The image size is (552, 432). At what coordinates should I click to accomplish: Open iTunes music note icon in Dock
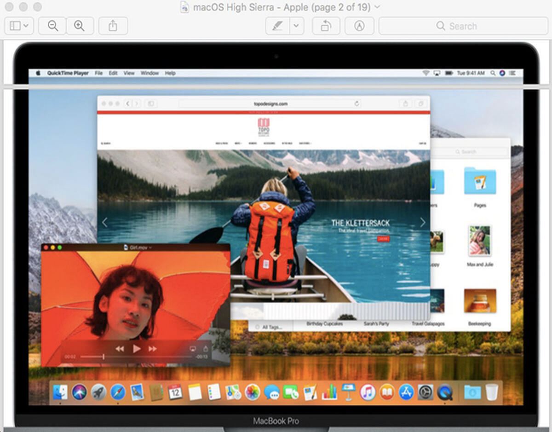pyautogui.click(x=368, y=392)
